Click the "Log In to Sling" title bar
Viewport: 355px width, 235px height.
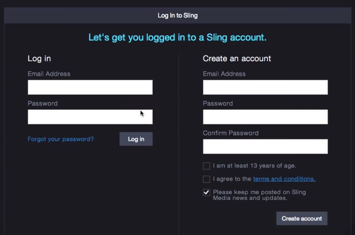click(177, 15)
